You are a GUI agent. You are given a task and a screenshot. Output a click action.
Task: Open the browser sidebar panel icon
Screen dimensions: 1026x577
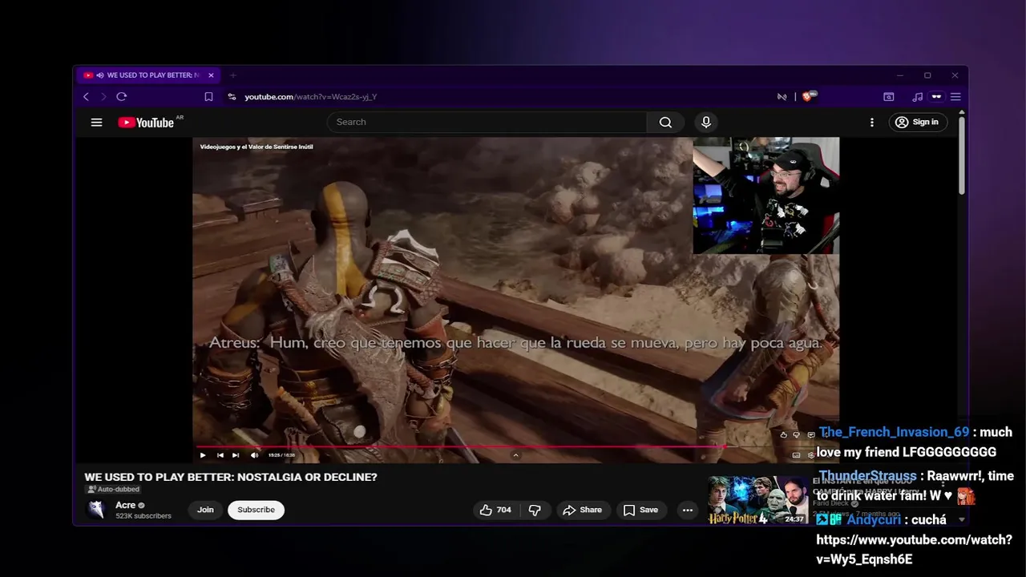[889, 97]
